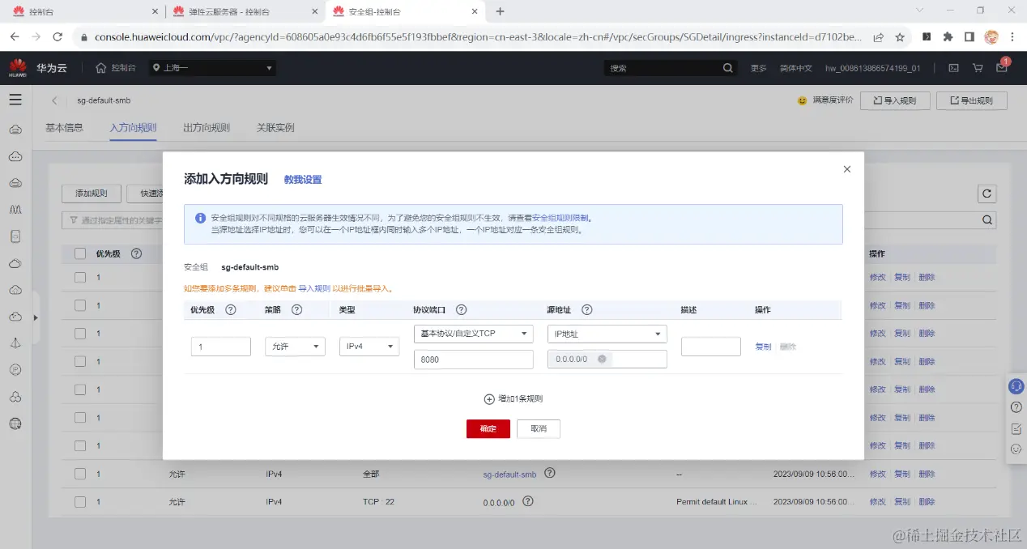Screen dimensions: 1027x549
Task: Open 简体中文 language selector
Action: pyautogui.click(x=795, y=68)
